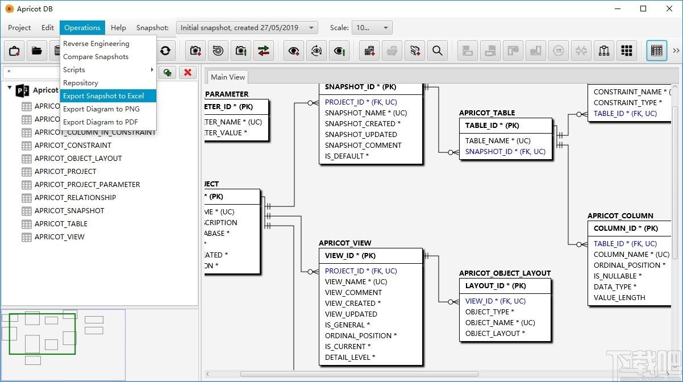
Task: Open the Scripts submenu arrow
Action: tap(152, 69)
